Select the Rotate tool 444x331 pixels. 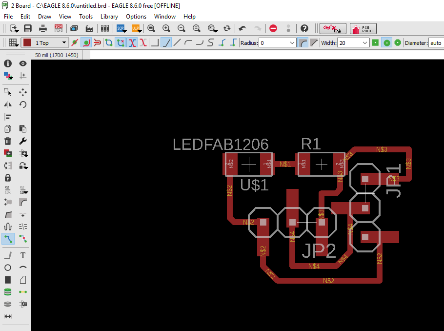point(23,104)
